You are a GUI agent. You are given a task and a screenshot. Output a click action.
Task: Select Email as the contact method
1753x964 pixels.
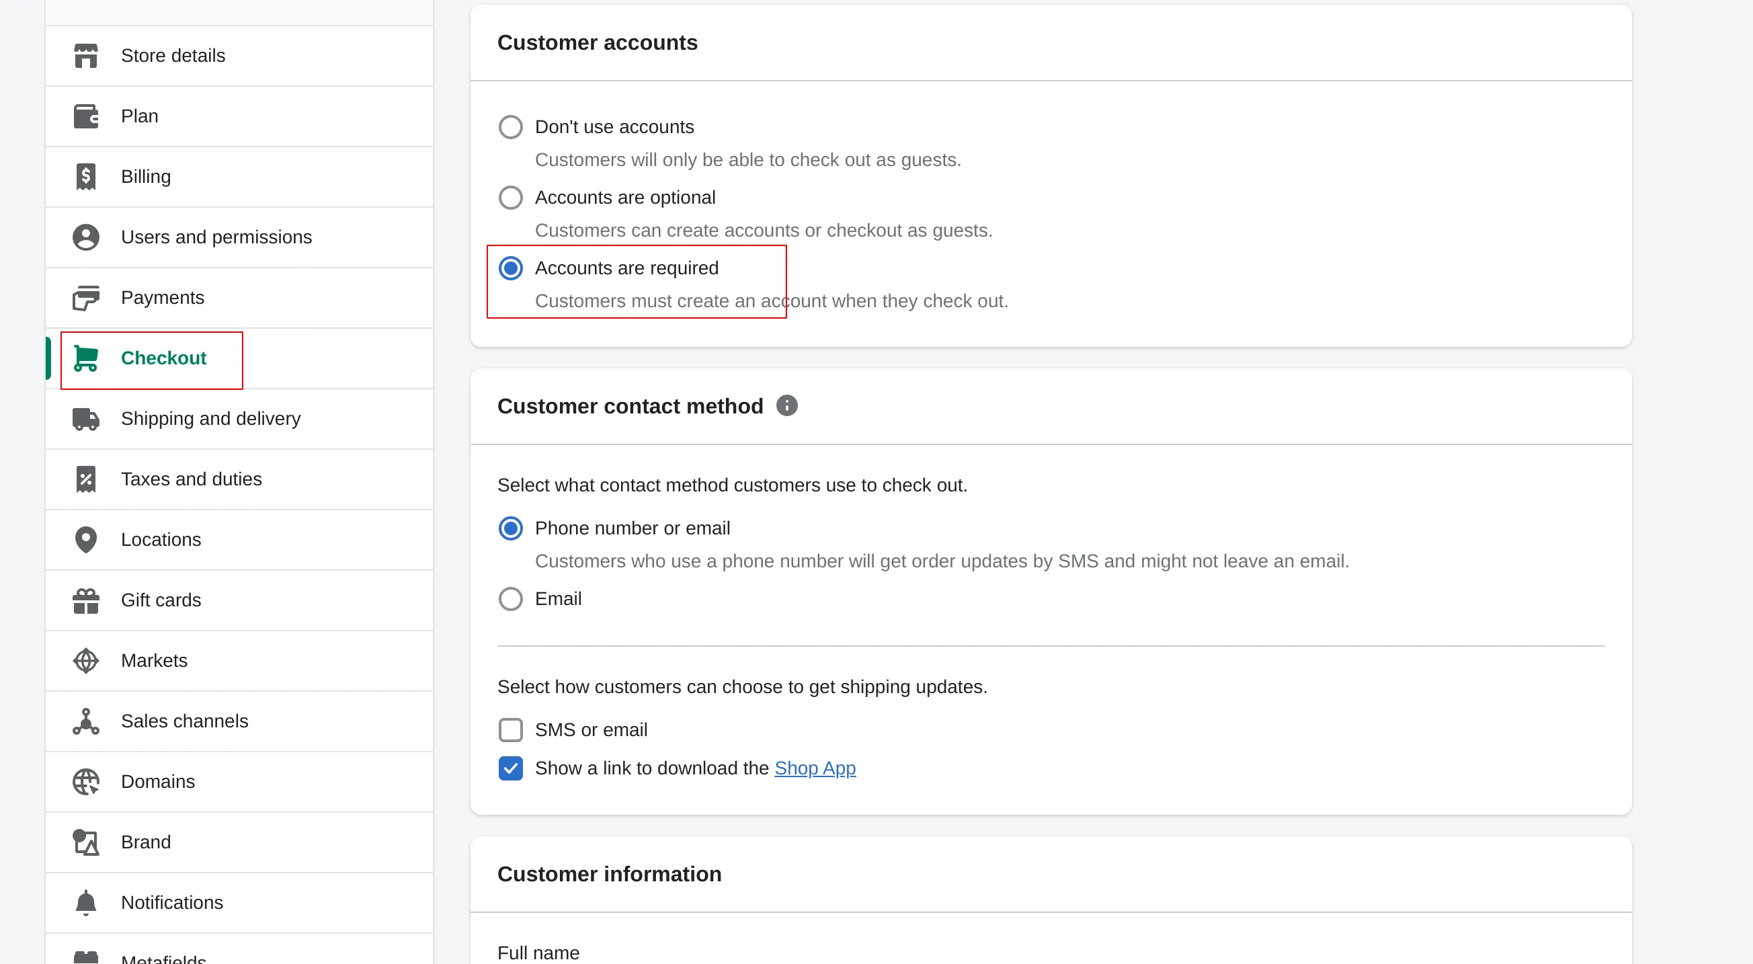(x=510, y=599)
